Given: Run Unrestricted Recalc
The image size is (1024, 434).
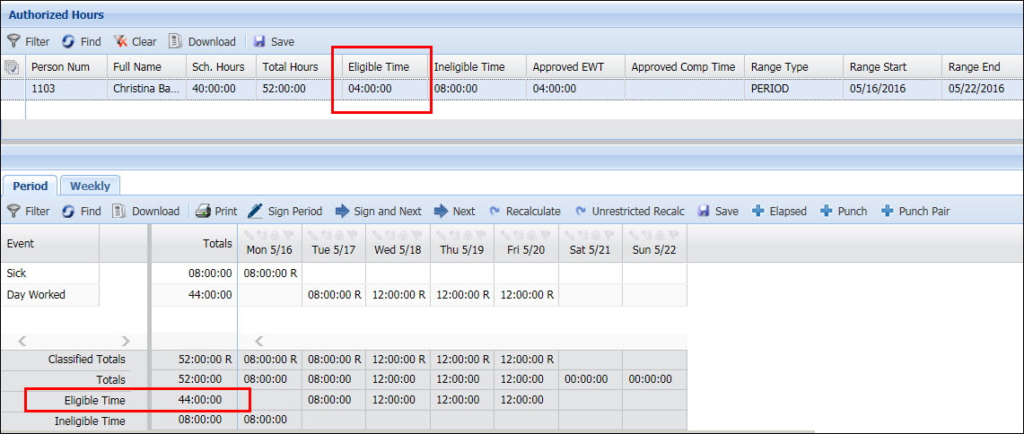Looking at the screenshot, I should (628, 212).
